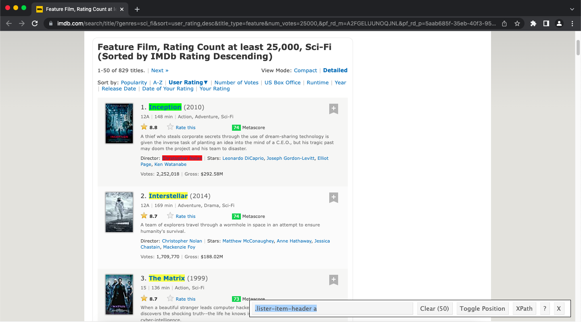Open Joseph Gordon-Levitt's page
581x322 pixels.
tap(290, 158)
